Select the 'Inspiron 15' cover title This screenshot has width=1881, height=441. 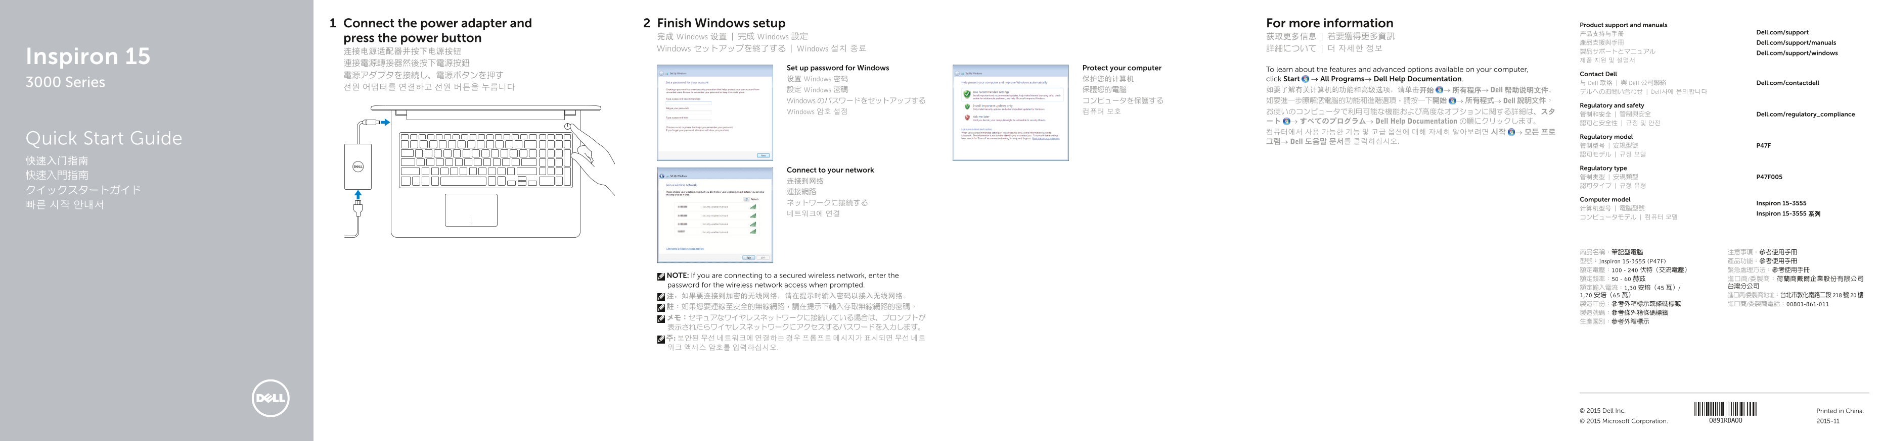point(88,56)
